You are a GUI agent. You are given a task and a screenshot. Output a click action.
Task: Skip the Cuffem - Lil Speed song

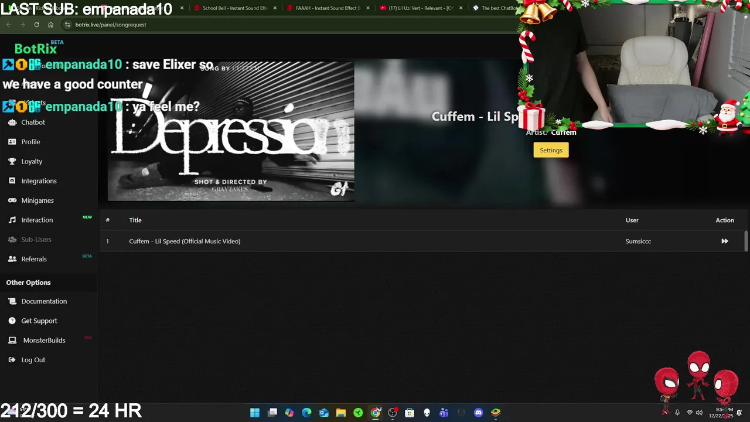[x=725, y=241]
